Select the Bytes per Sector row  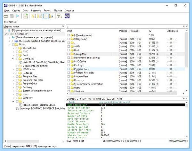(x=126, y=108)
